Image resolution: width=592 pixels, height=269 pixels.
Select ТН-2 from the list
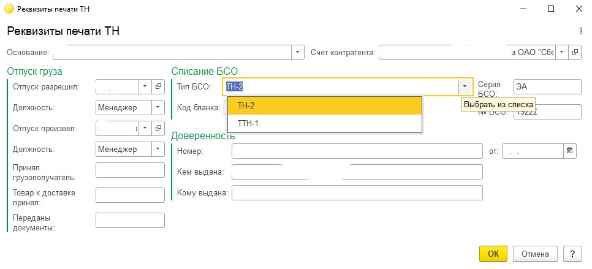(324, 105)
